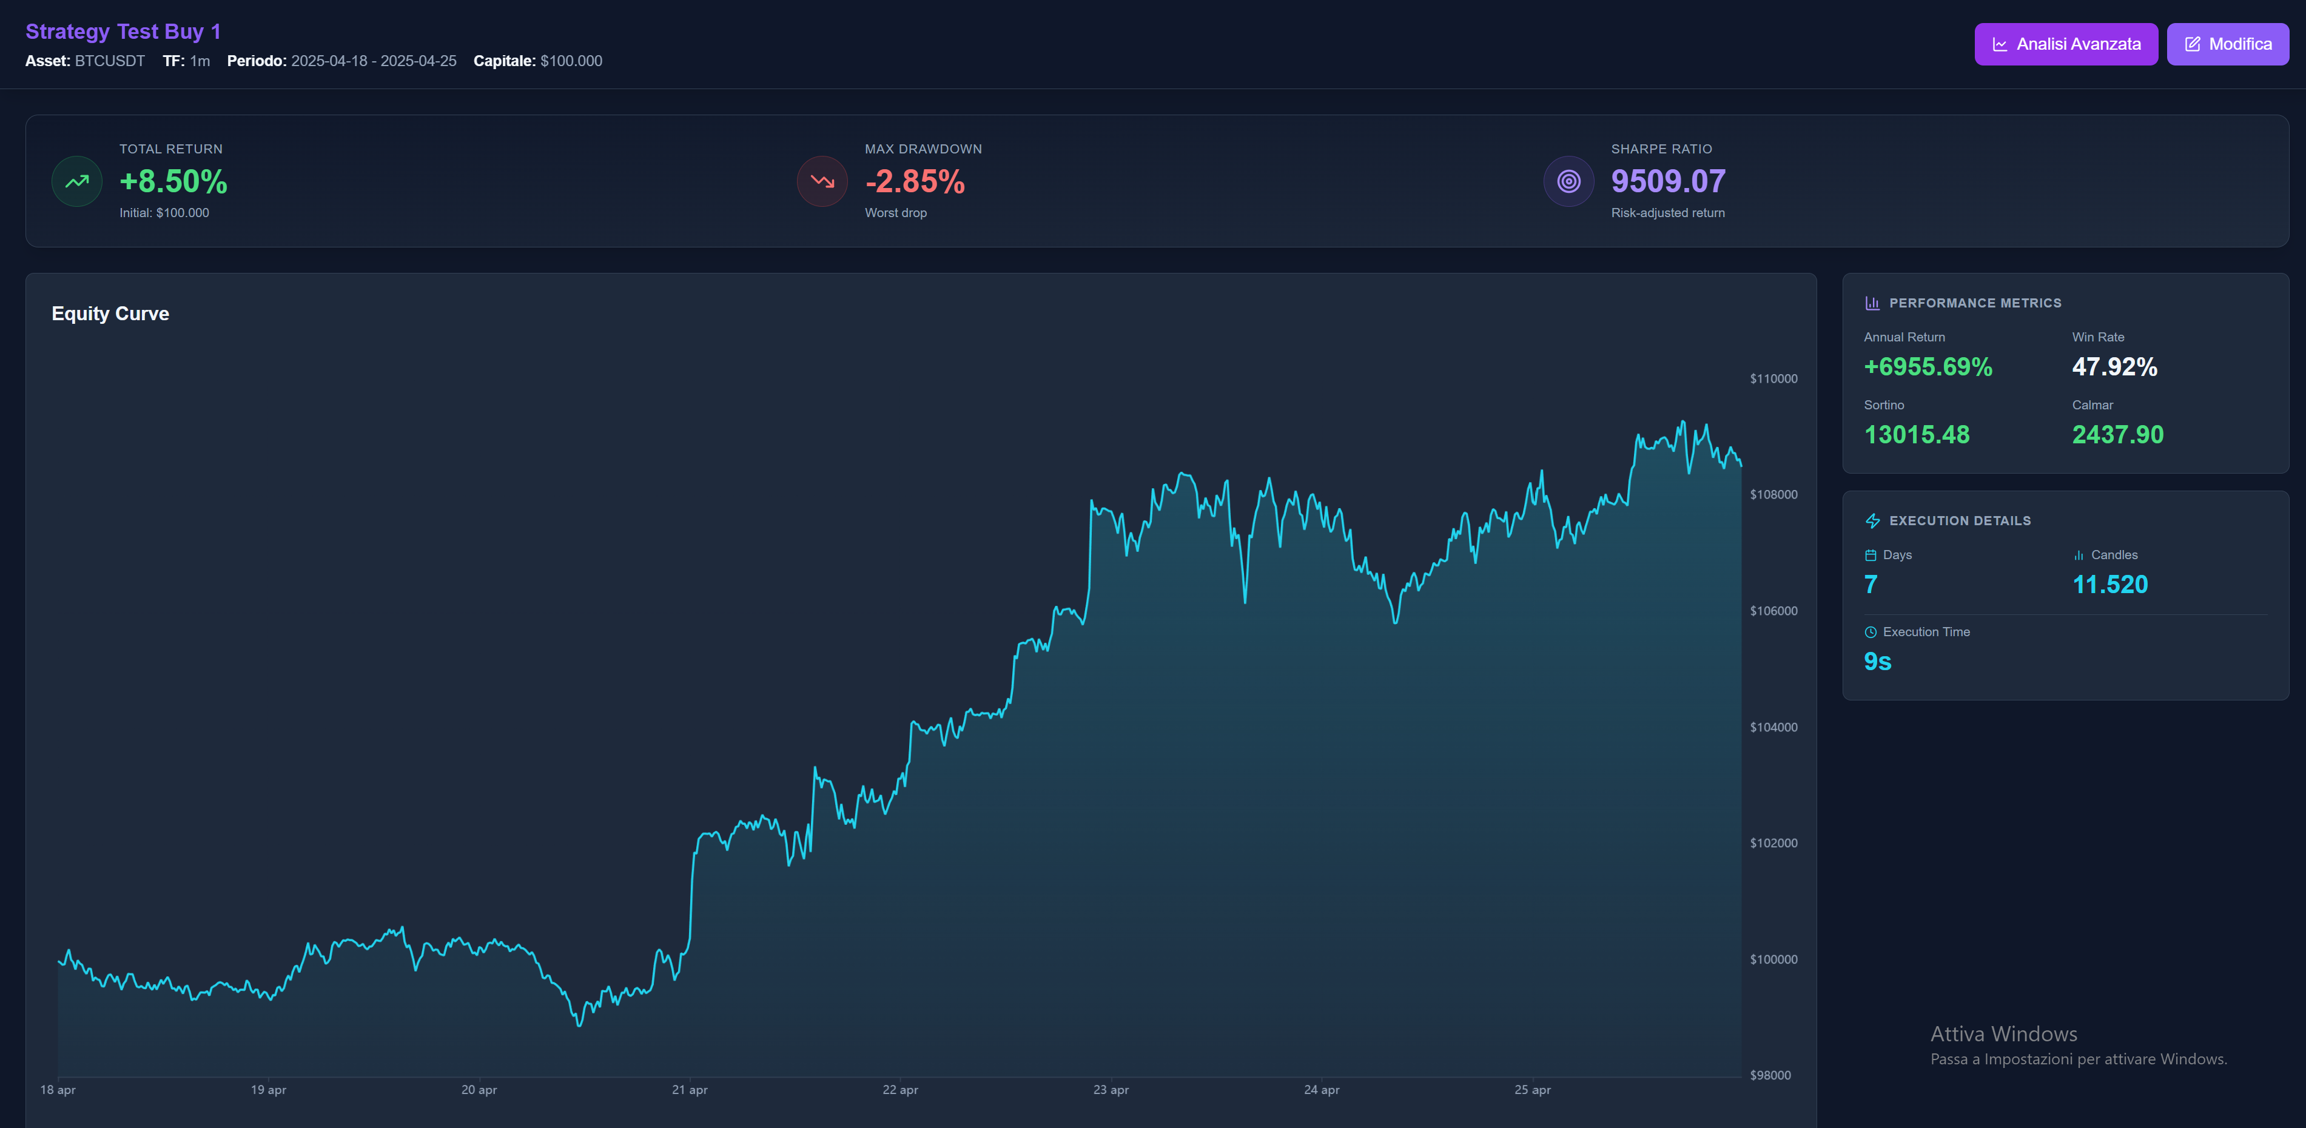The height and width of the screenshot is (1128, 2306).
Task: Click the 9509.07 Sharpe ratio value
Action: point(1668,182)
